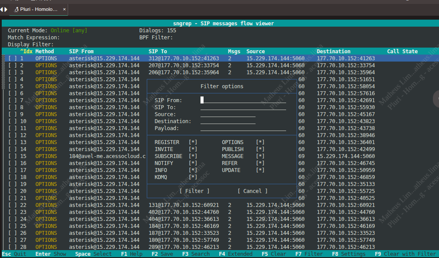Close the Pluri - Homolo... tab
Image resolution: width=439 pixels, height=258 pixels.
coord(64,9)
